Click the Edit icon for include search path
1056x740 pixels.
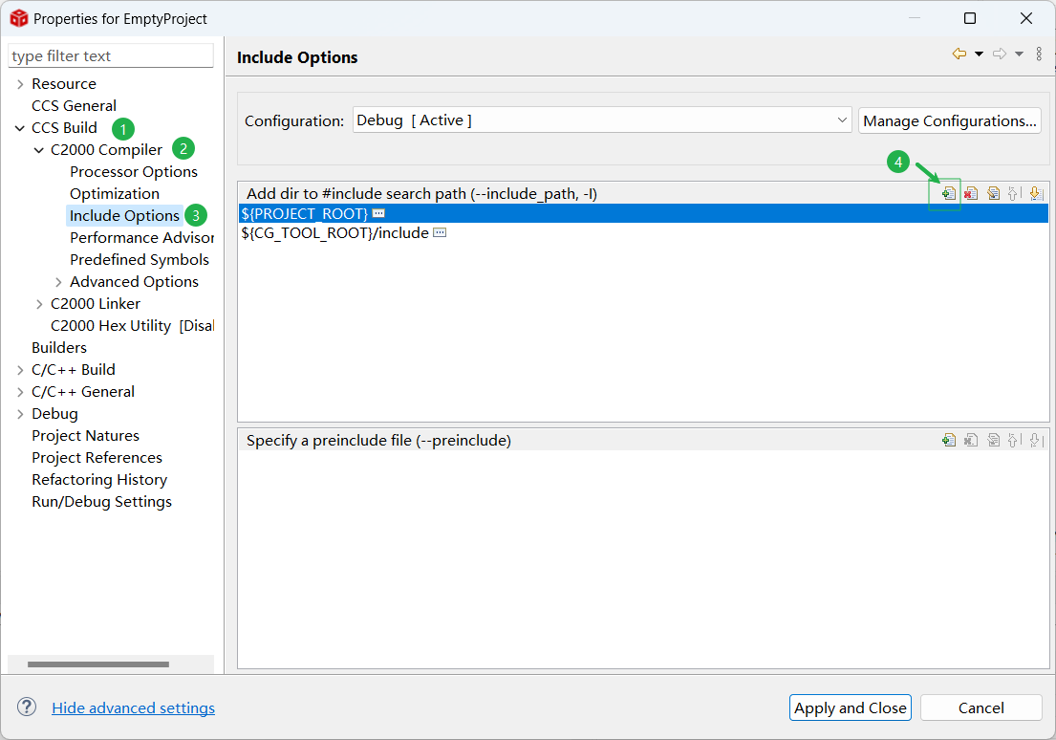click(993, 193)
